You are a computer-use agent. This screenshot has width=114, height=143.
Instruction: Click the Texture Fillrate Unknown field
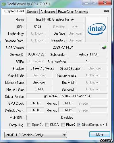coord(93,75)
